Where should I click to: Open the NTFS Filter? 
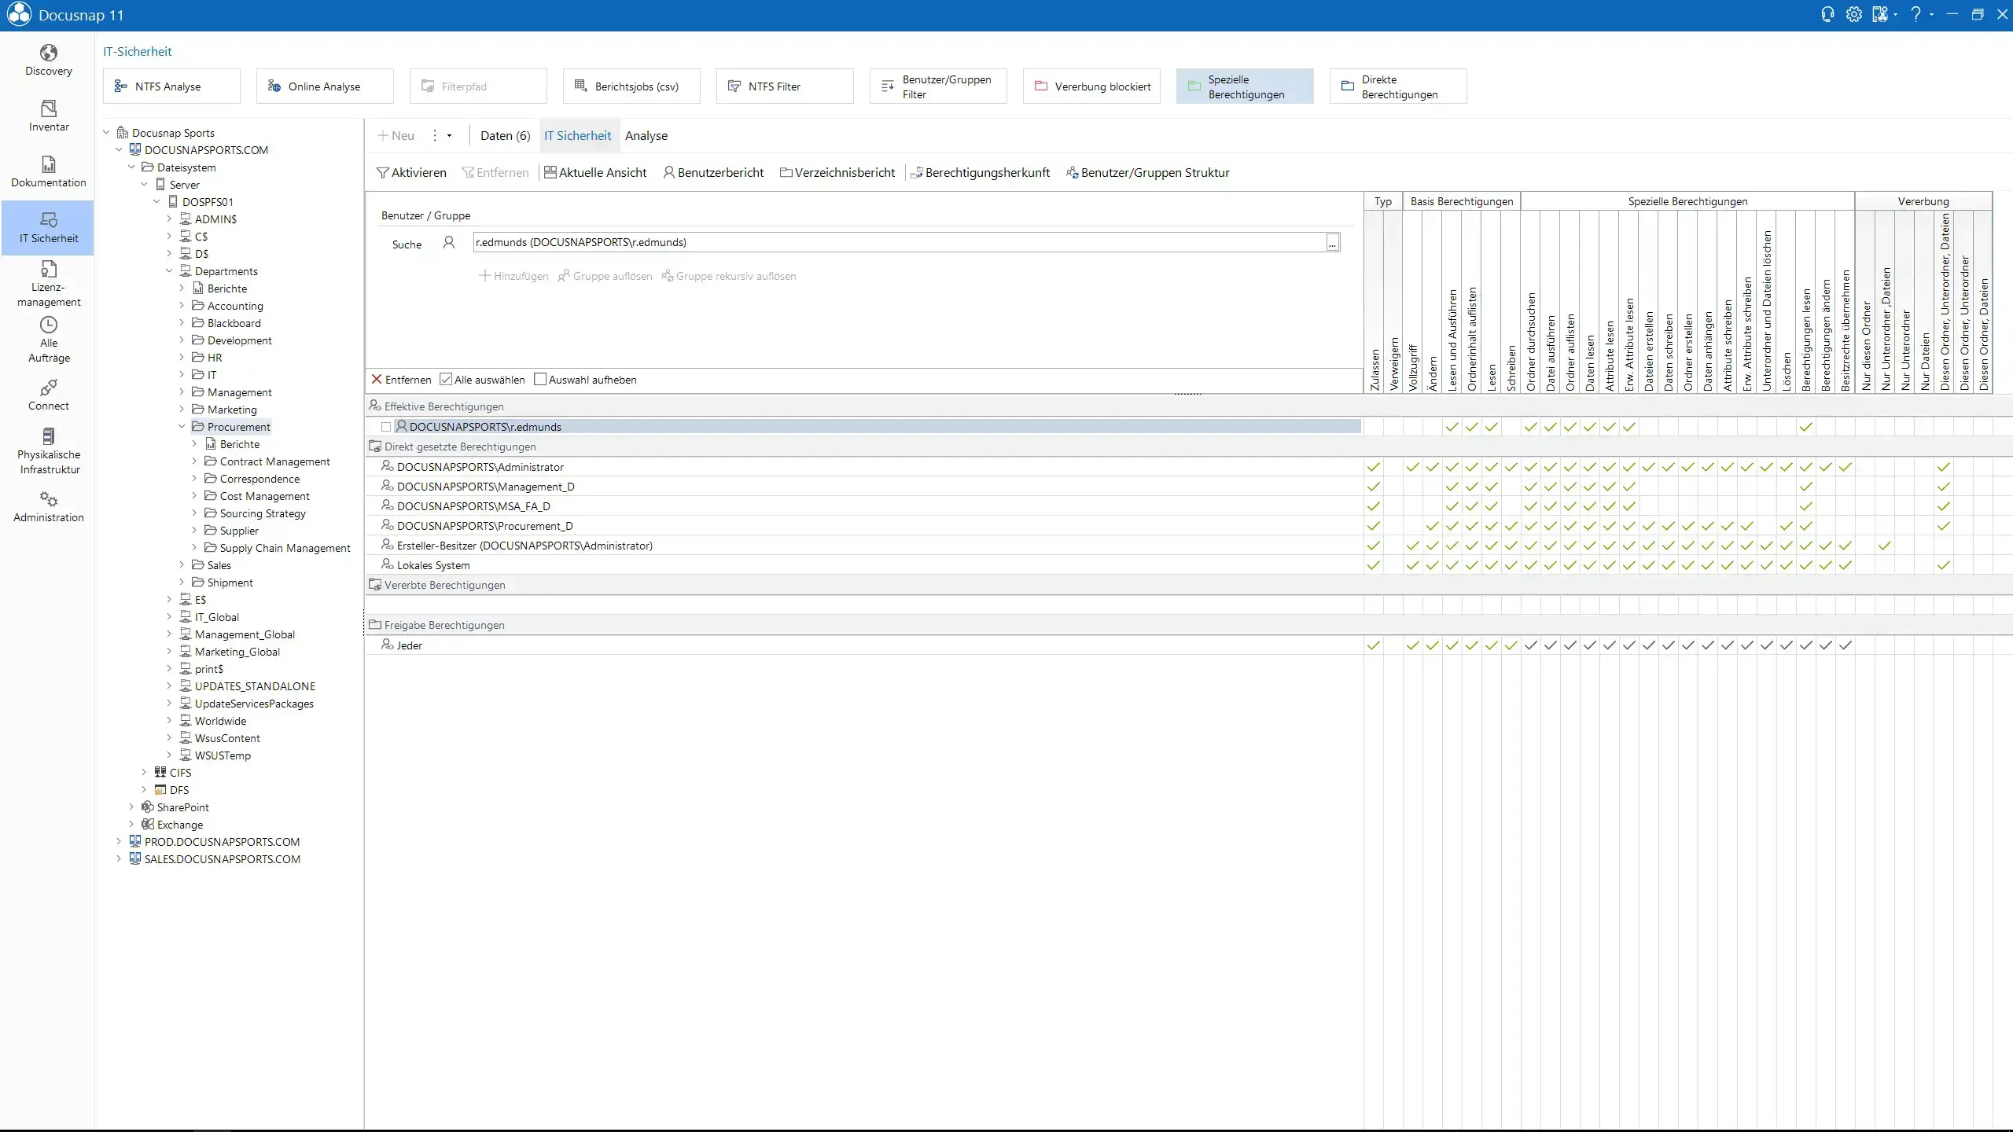tap(785, 86)
